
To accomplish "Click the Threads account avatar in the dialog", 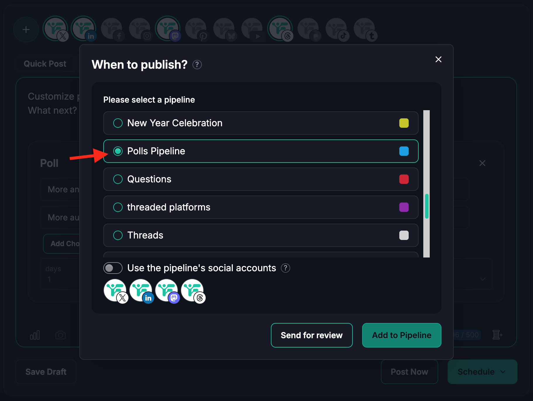I will (192, 291).
